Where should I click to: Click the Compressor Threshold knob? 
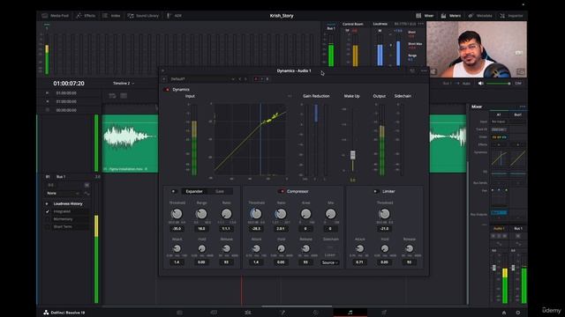click(x=256, y=214)
